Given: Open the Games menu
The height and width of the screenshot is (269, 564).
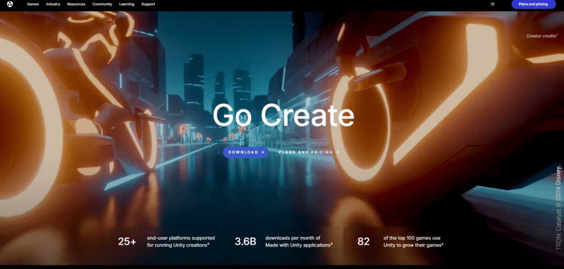Looking at the screenshot, I should 32,4.
